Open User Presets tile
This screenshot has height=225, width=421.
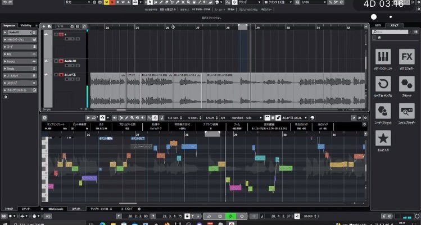point(383,111)
